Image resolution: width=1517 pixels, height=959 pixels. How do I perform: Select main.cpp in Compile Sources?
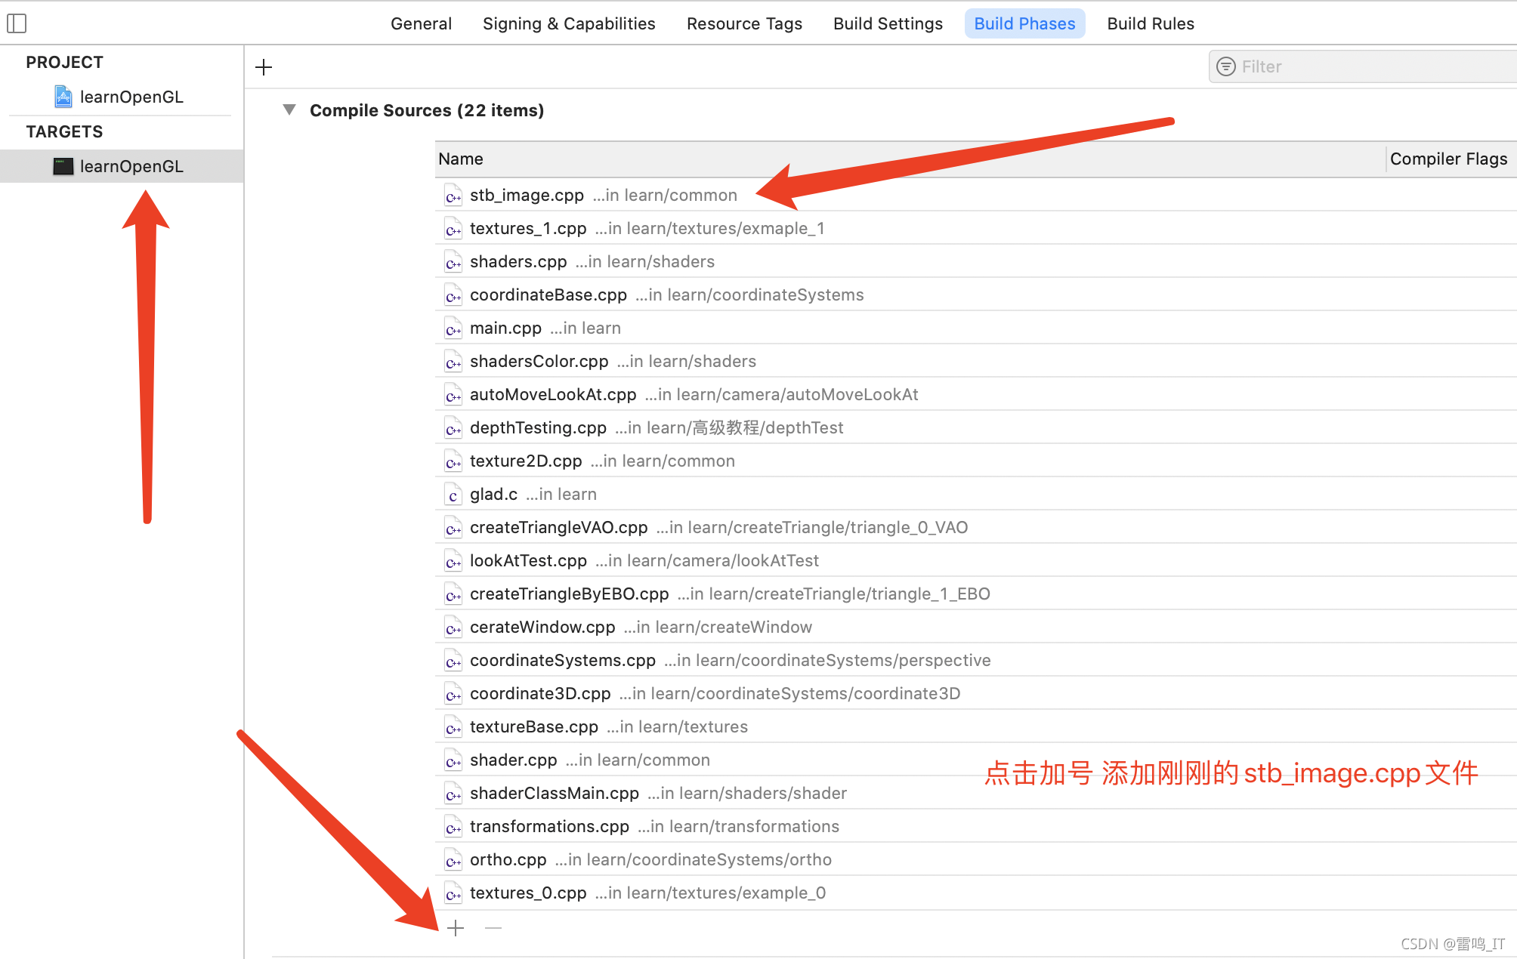[x=506, y=328]
